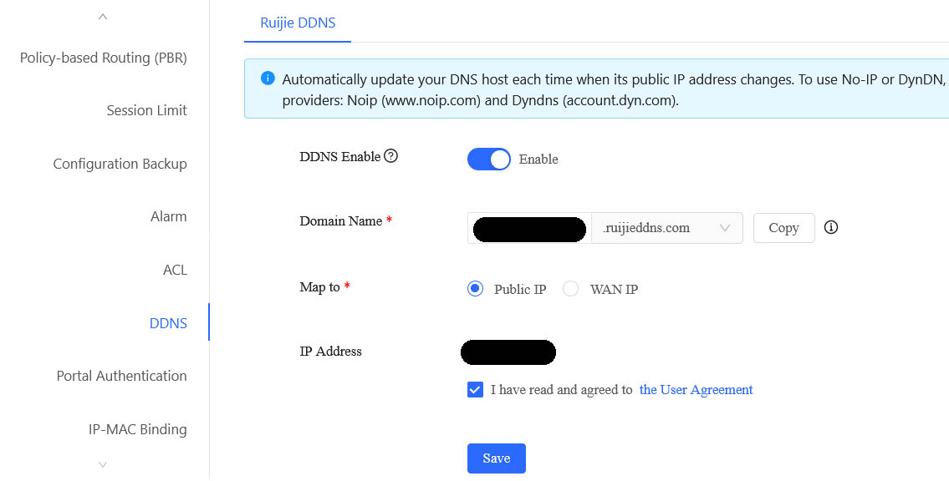Click the Enable text beside the switch
This screenshot has height=481, width=949.
click(x=538, y=159)
